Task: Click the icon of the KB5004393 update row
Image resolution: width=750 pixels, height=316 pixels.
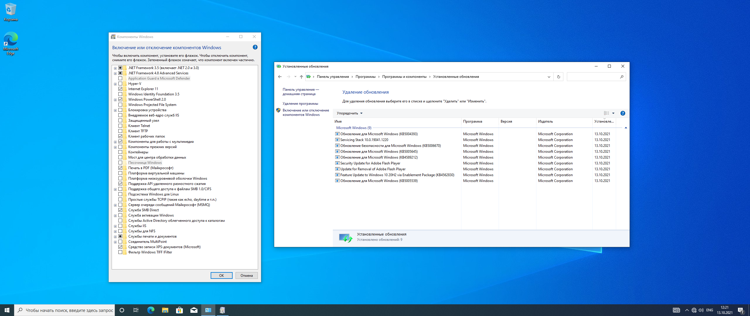Action: click(337, 134)
